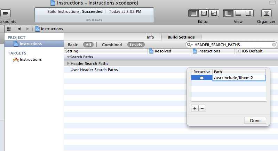Image resolution: width=278 pixels, height=151 pixels.
Task: Expand the Header Search Paths row
Action: (68, 63)
